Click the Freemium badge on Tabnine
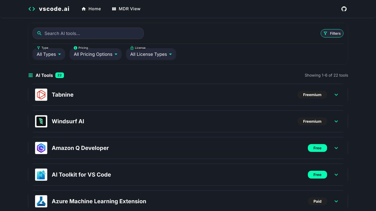 312,95
